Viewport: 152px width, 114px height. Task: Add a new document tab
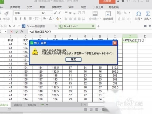tap(98, 26)
